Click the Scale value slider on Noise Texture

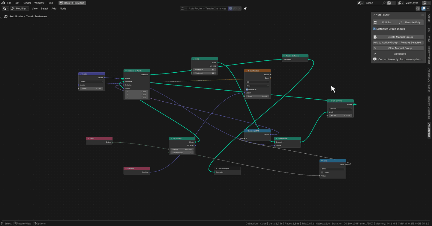tap(257, 96)
